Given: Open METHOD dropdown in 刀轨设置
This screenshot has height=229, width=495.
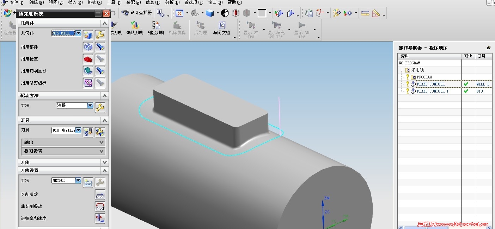Looking at the screenshot, I should click(78, 180).
